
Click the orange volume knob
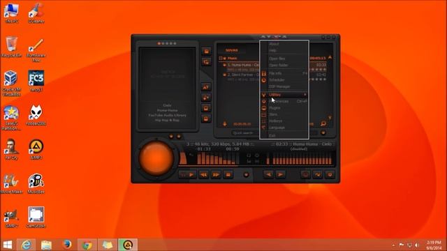coord(156,158)
